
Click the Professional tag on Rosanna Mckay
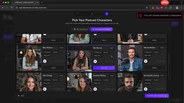[98, 80]
